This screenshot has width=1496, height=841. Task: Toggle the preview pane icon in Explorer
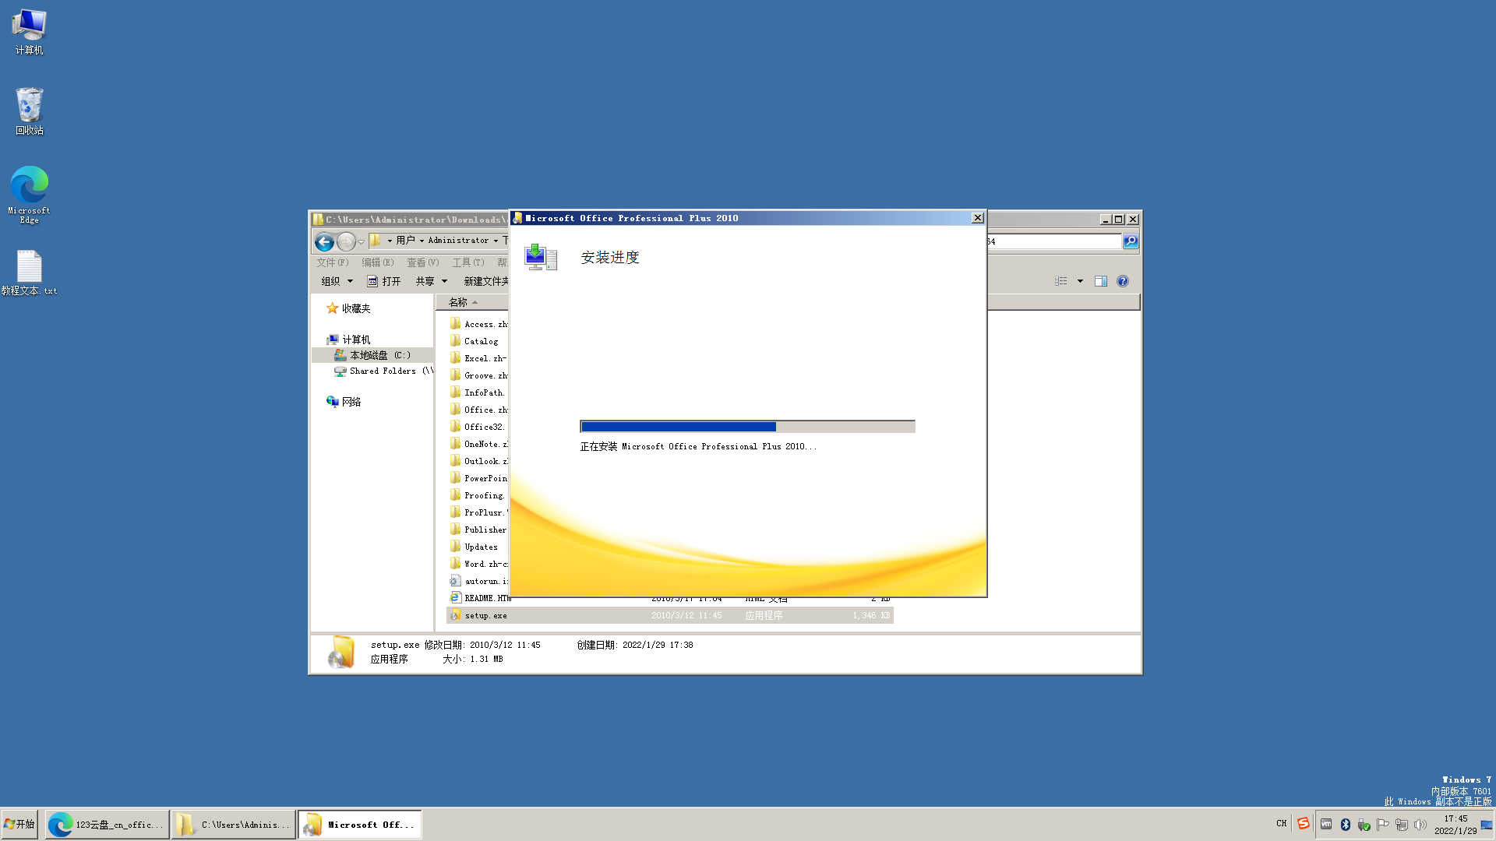(1101, 281)
